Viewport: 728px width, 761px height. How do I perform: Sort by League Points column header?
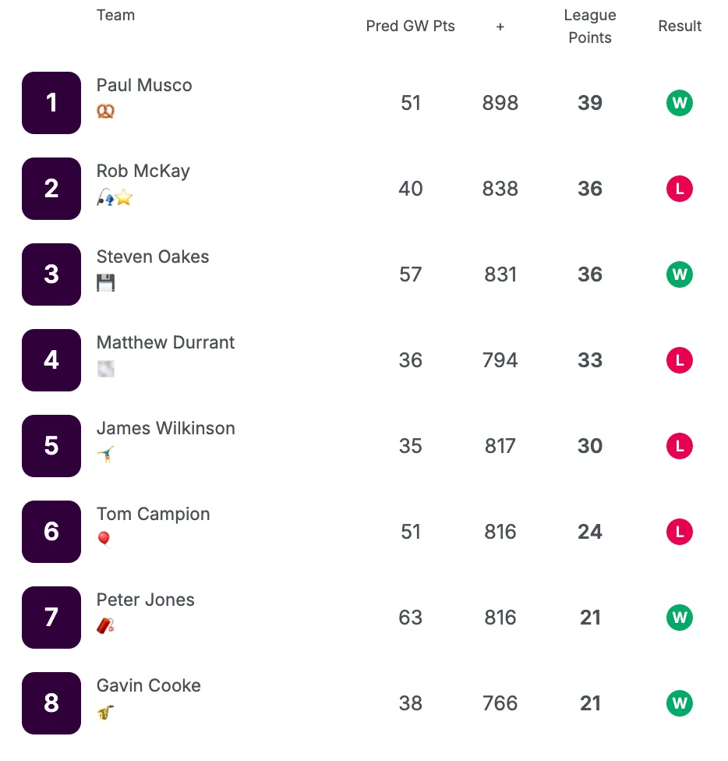click(x=590, y=27)
